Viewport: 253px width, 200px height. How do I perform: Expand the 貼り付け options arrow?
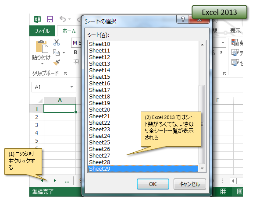[x=42, y=64]
